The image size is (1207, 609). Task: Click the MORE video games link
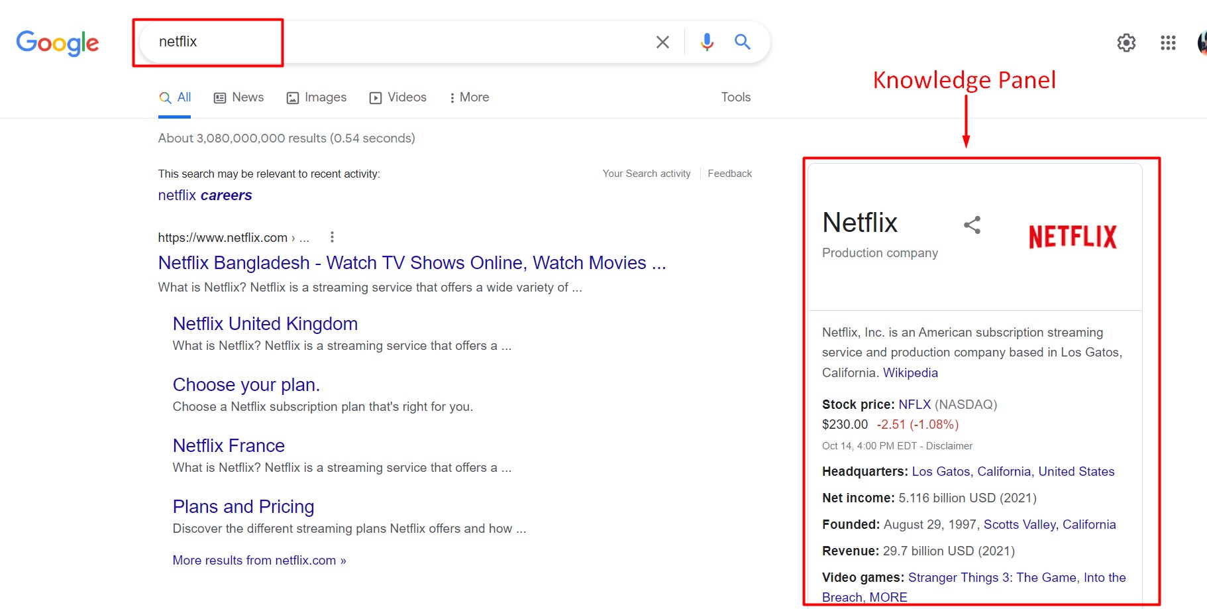coord(888,598)
